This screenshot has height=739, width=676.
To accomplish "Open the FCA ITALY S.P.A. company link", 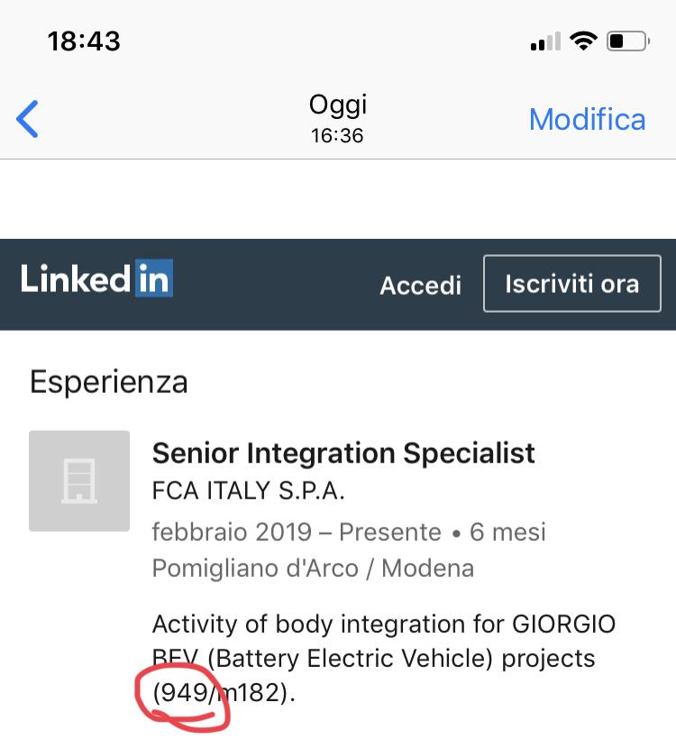I will [x=249, y=491].
